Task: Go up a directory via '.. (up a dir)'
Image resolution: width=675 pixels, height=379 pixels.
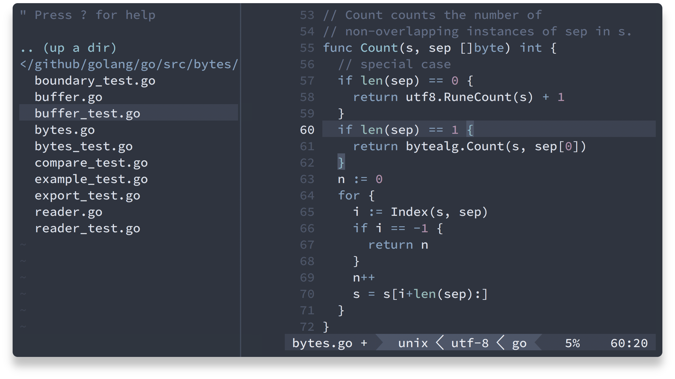Action: pos(68,48)
